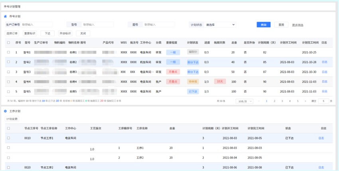Screen dimensions: 339x171
Task: Click the previous page arrow in pagination
Action: [259, 101]
